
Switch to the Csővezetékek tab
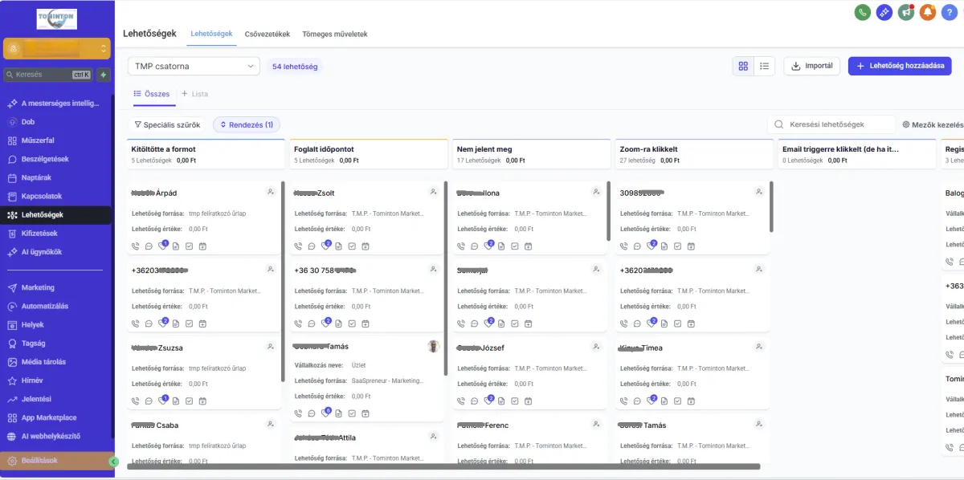(268, 35)
